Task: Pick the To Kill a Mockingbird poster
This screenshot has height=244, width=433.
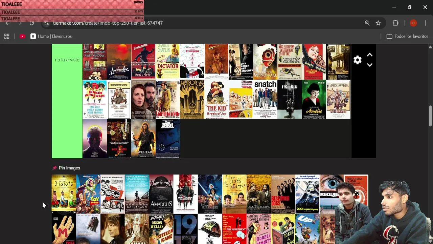Action: 283,229
